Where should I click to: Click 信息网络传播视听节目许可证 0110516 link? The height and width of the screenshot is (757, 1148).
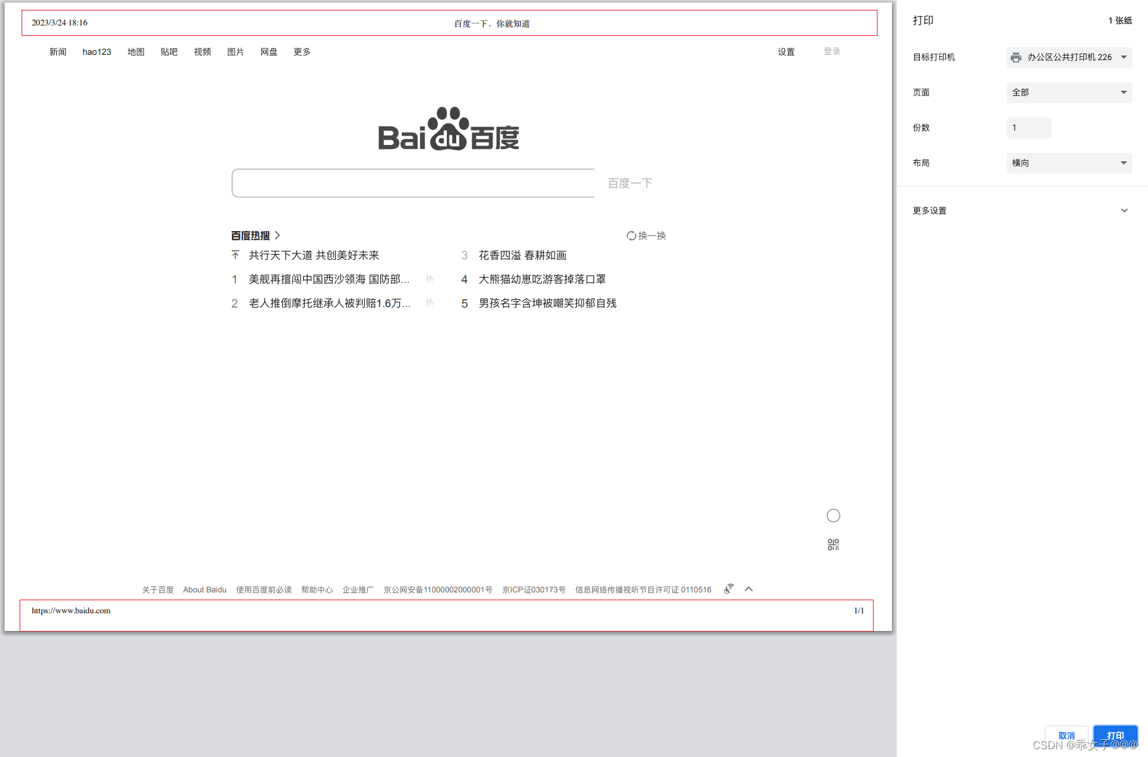643,590
